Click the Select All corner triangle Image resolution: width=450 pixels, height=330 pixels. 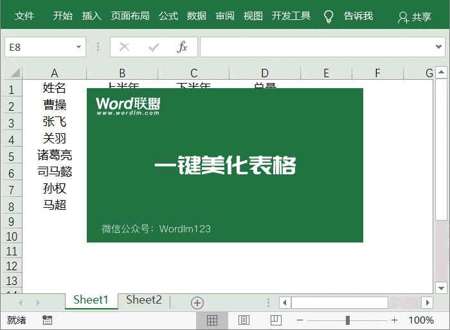(14, 73)
